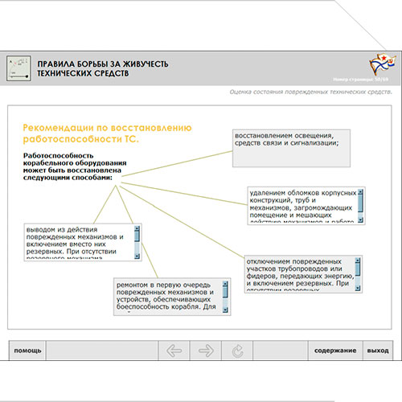Click text 'отключением поврежденных'

click(294, 261)
